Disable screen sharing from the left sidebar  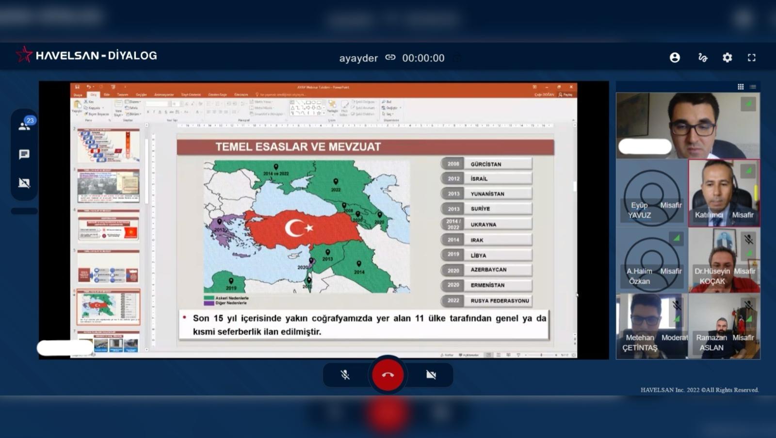pyautogui.click(x=24, y=183)
